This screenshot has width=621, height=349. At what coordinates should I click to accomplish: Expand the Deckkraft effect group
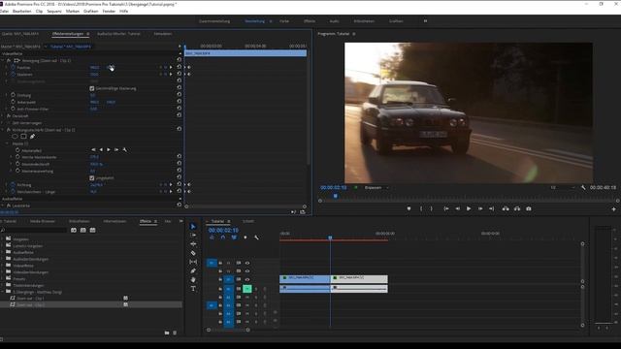pyautogui.click(x=3, y=116)
